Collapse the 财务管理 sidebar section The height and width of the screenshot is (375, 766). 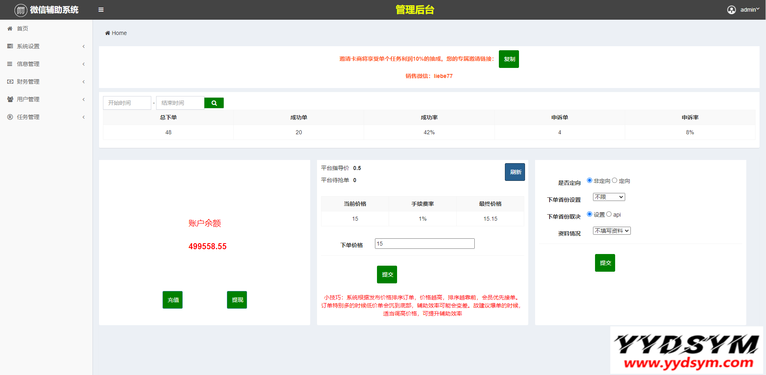pyautogui.click(x=83, y=82)
